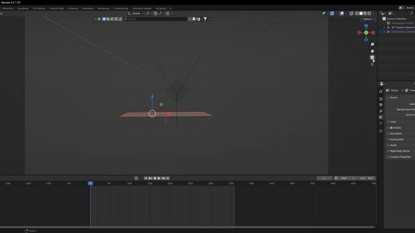
Task: Click the timeline horizontal scrollbar
Action: (x=187, y=227)
